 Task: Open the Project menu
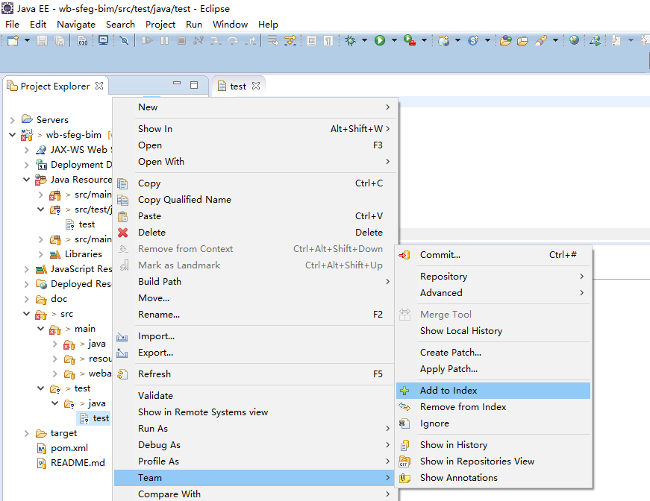(160, 25)
